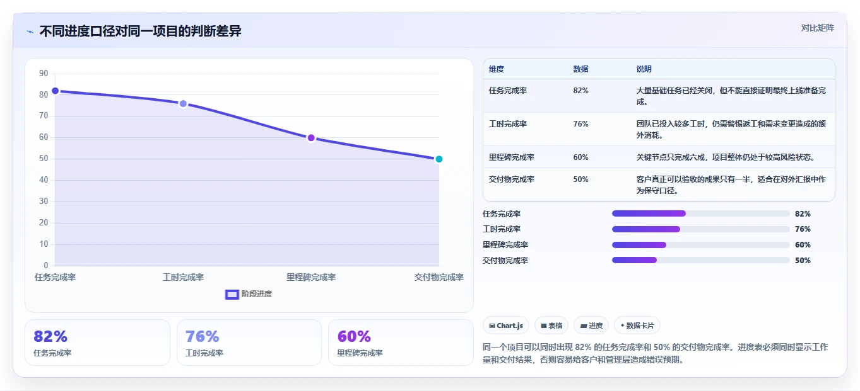Viewport: 860px width, 391px height.
Task: Select the 数据卡片 tag
Action: [x=637, y=326]
